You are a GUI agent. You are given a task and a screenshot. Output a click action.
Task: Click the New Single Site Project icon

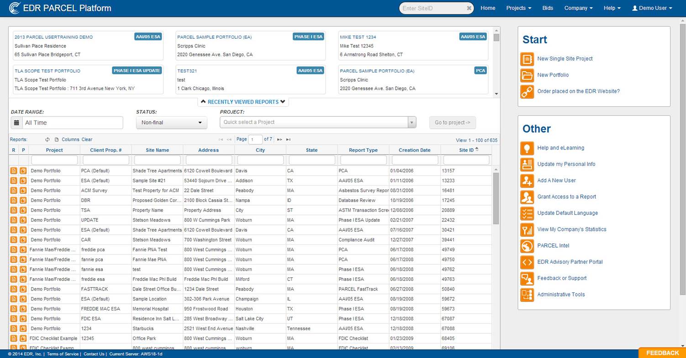click(x=527, y=59)
